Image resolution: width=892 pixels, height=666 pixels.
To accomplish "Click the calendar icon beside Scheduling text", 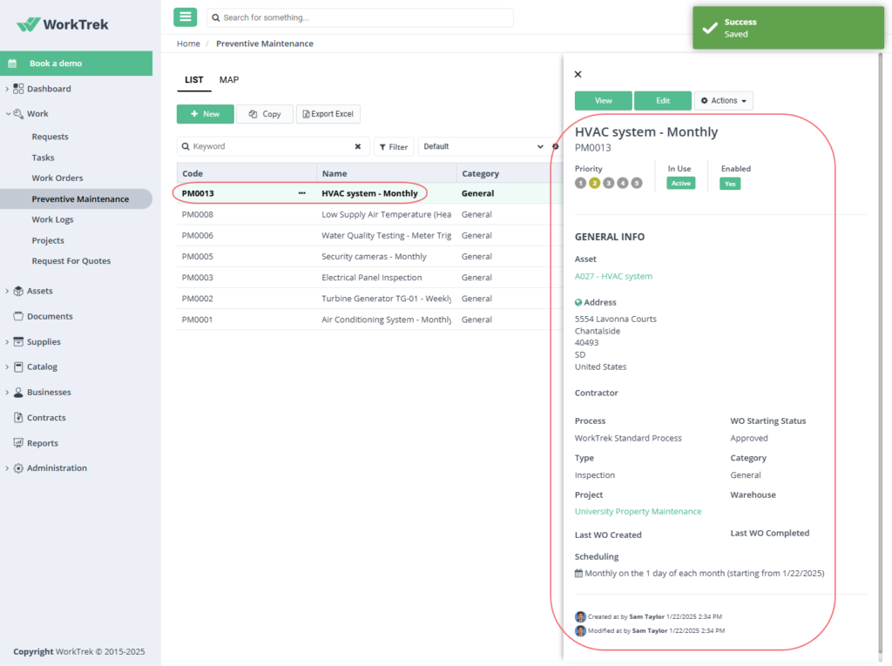I will point(578,574).
